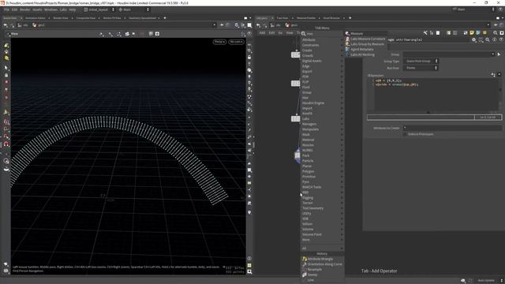Open the Group Type dropdown
The width and height of the screenshot is (505, 284).
point(421,62)
